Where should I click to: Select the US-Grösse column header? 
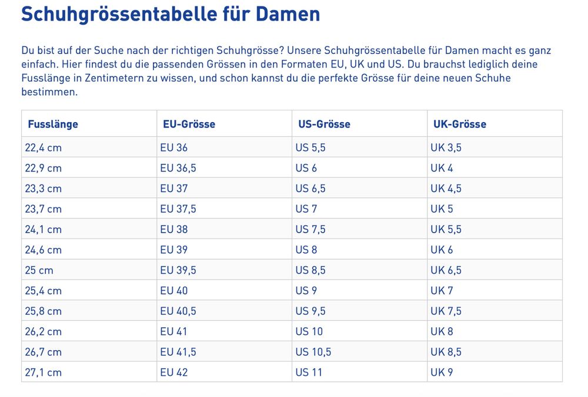360,123
